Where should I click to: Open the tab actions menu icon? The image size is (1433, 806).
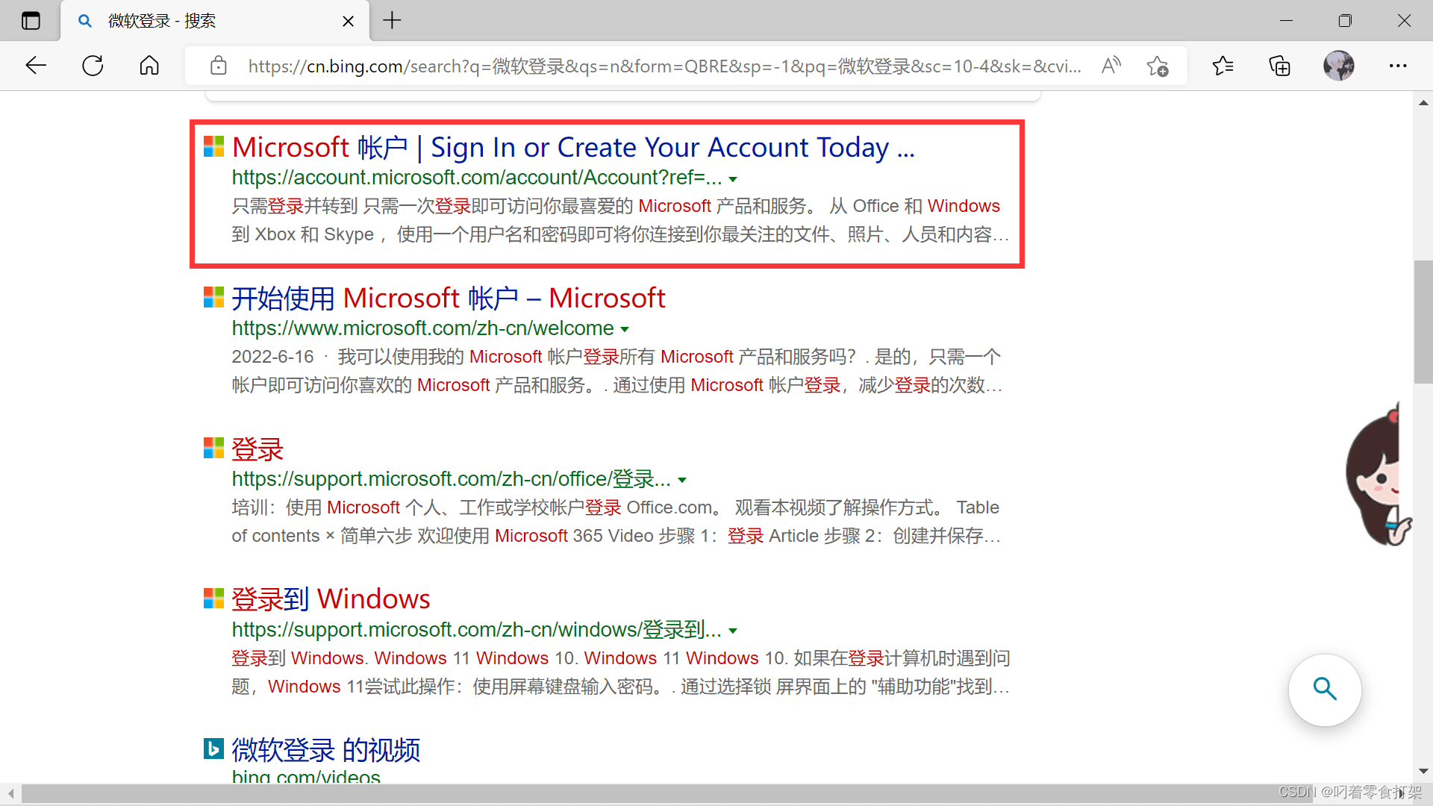tap(31, 21)
